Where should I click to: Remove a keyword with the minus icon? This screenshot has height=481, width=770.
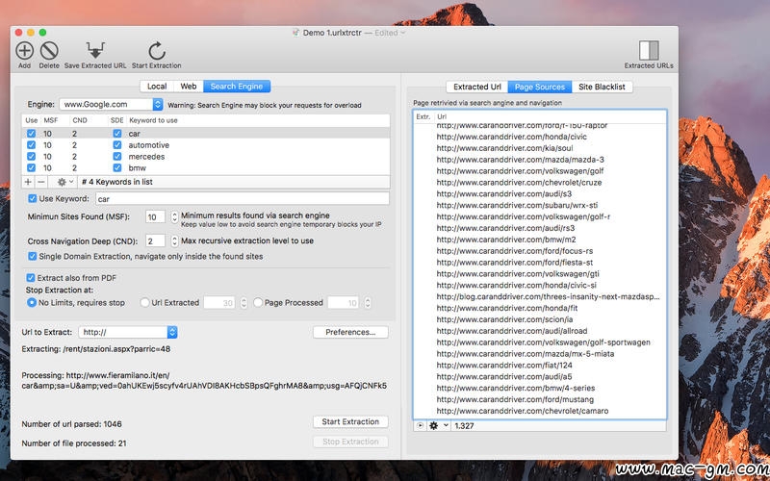tap(41, 182)
